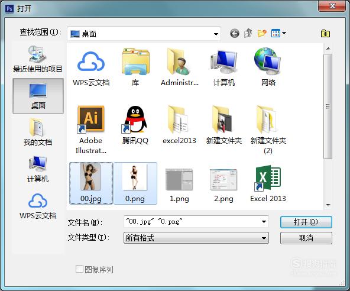350x291 pixels.
Task: Expand the 查找范围 location dropdown
Action: point(216,34)
